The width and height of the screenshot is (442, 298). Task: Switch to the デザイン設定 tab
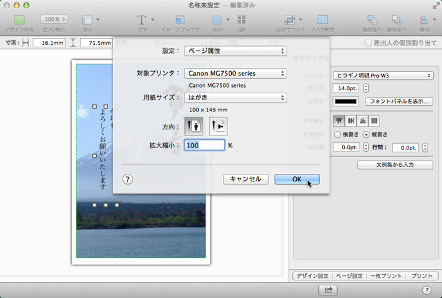point(313,276)
